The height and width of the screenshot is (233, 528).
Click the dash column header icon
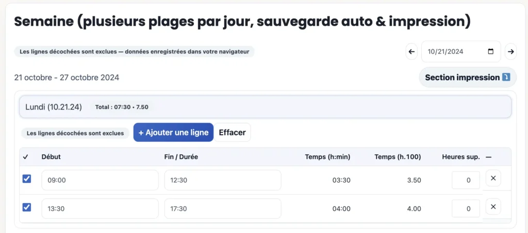tap(489, 157)
